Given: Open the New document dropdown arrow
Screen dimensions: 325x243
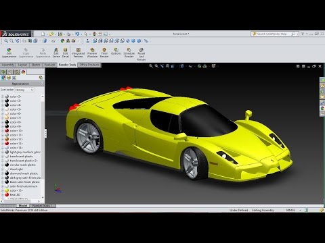Looking at the screenshot, I should 47,34.
